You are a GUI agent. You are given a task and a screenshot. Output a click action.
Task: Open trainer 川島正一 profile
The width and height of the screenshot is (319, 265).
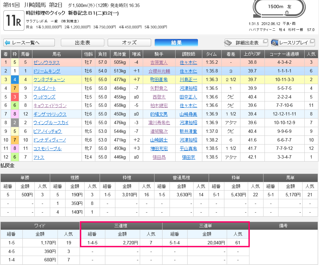click(188, 80)
